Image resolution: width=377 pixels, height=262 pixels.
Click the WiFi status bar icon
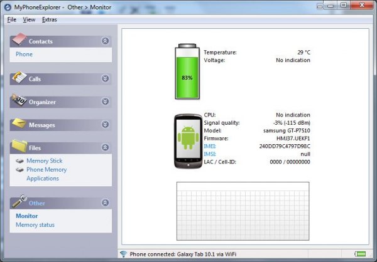coord(124,254)
